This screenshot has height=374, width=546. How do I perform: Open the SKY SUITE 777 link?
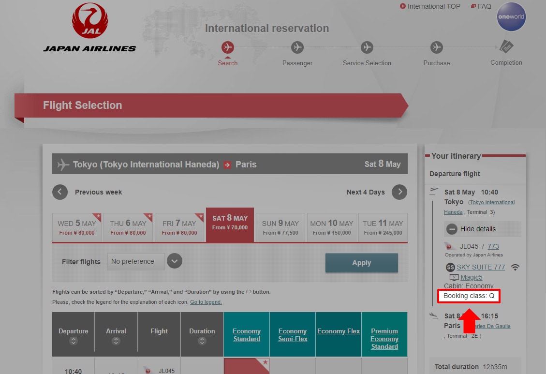[x=480, y=267]
